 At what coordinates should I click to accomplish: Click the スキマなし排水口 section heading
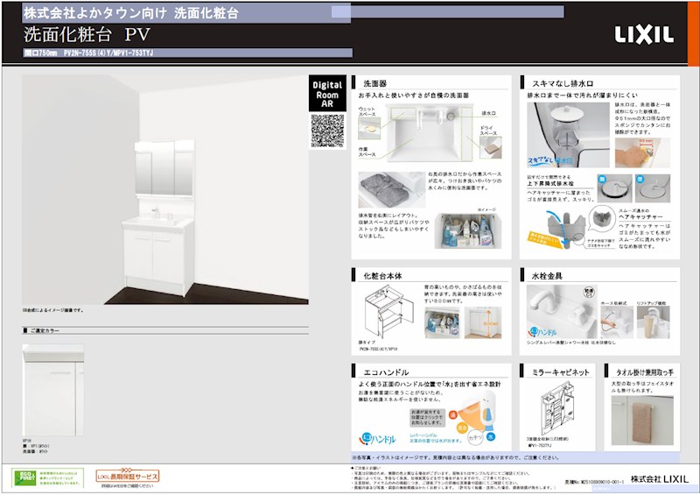pyautogui.click(x=563, y=83)
